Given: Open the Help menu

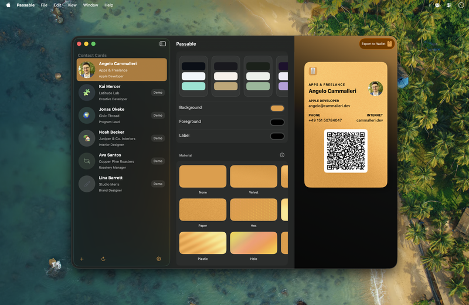Looking at the screenshot, I should pyautogui.click(x=109, y=5).
